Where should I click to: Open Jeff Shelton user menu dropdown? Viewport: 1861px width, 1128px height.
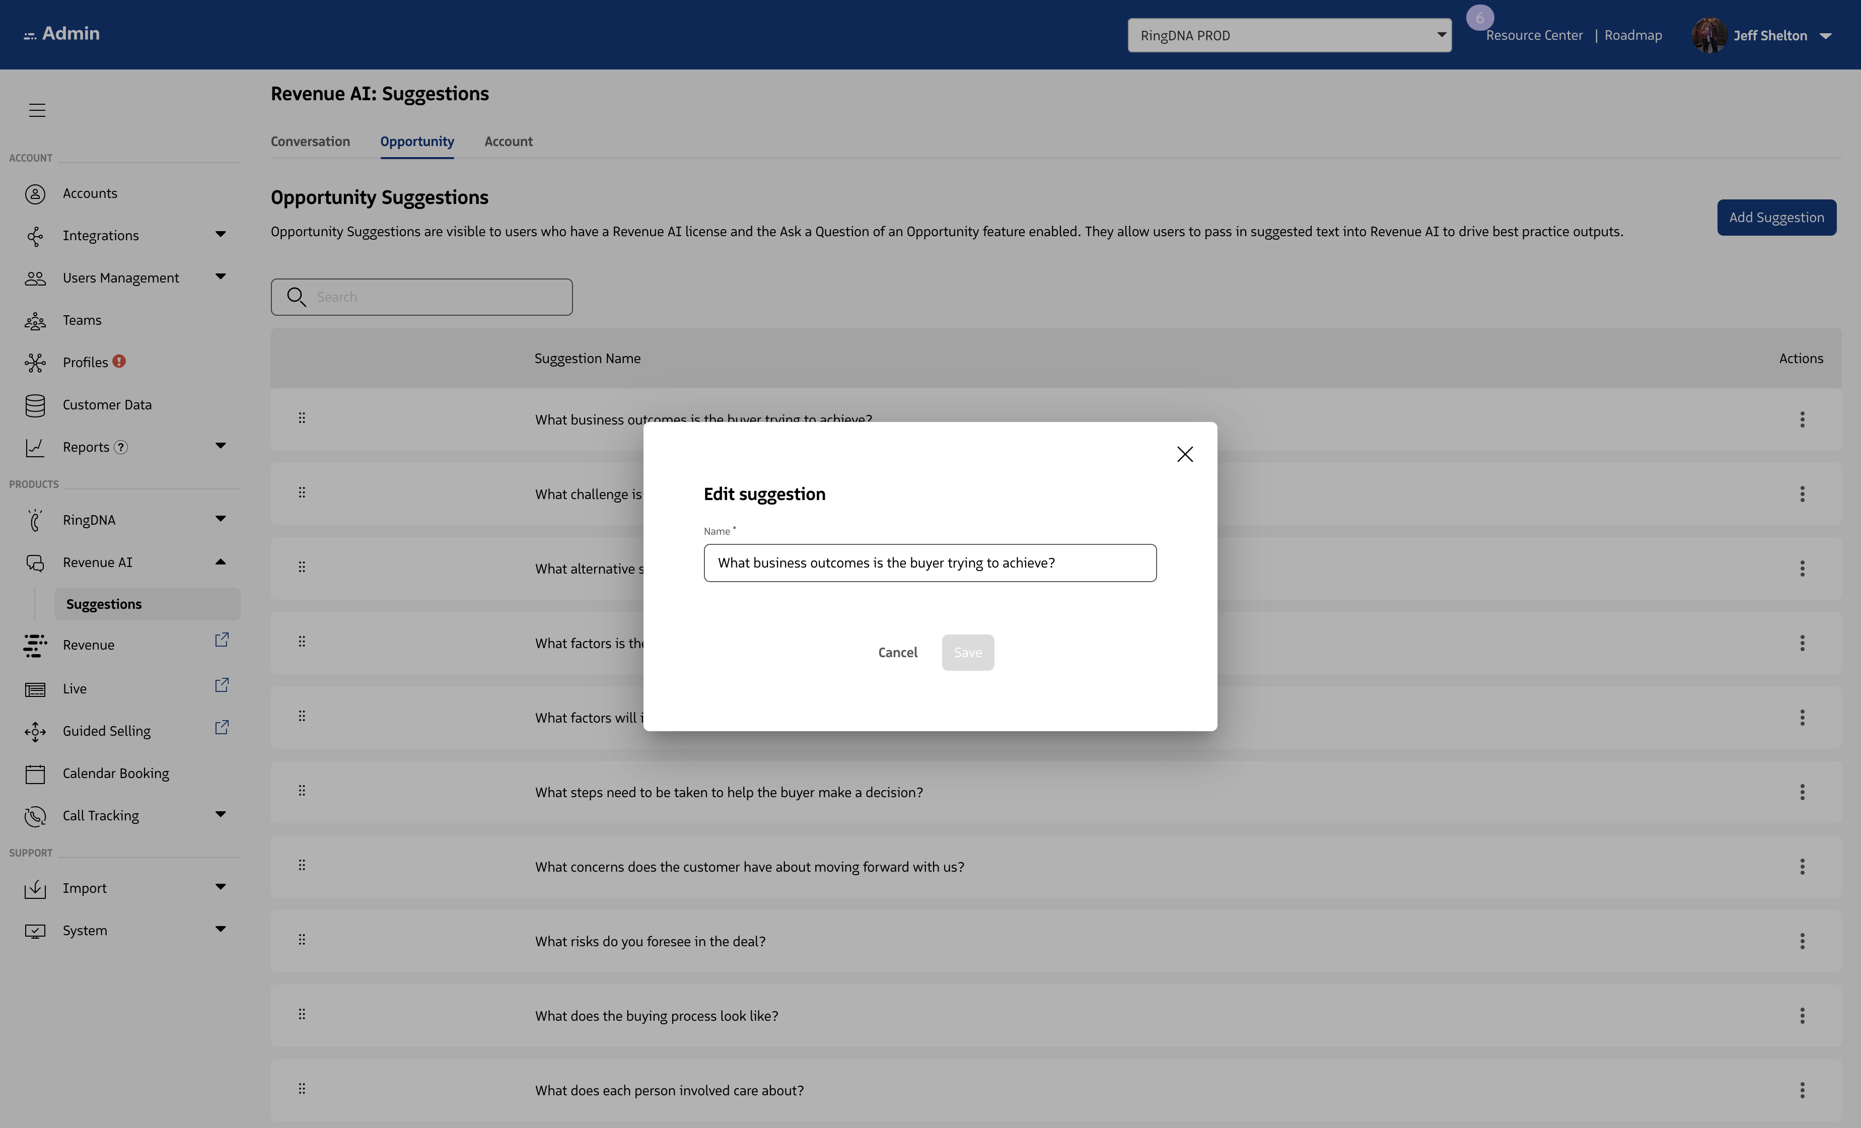1826,36
